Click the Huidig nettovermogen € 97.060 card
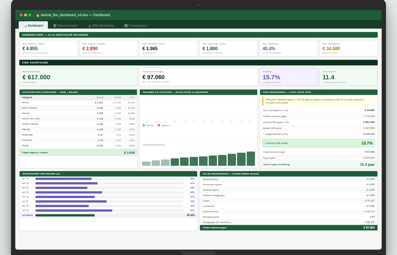The image size is (397, 255). click(x=198, y=77)
